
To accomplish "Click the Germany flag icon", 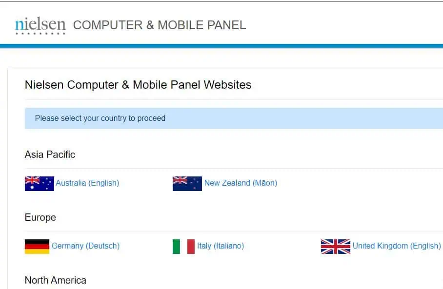I will [37, 247].
